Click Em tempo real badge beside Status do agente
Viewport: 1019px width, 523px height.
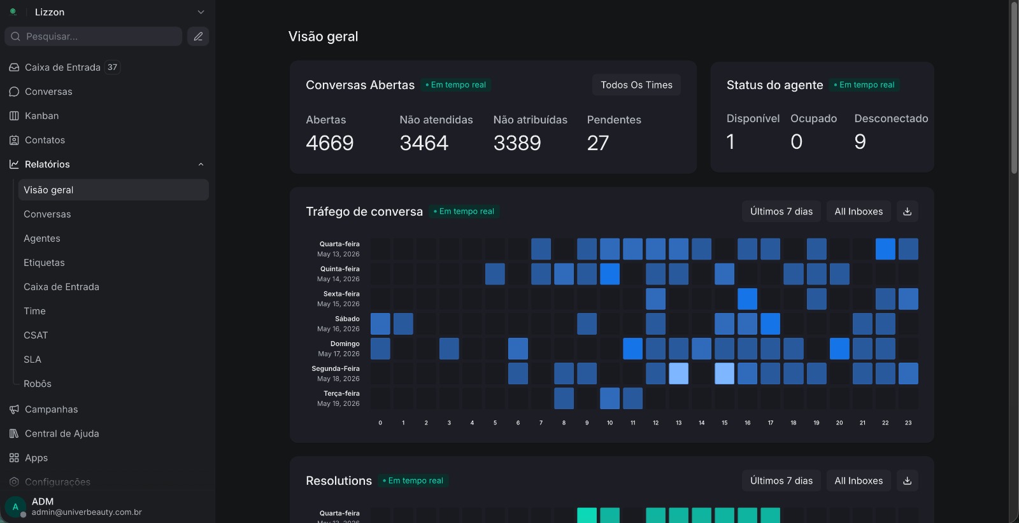tap(864, 85)
